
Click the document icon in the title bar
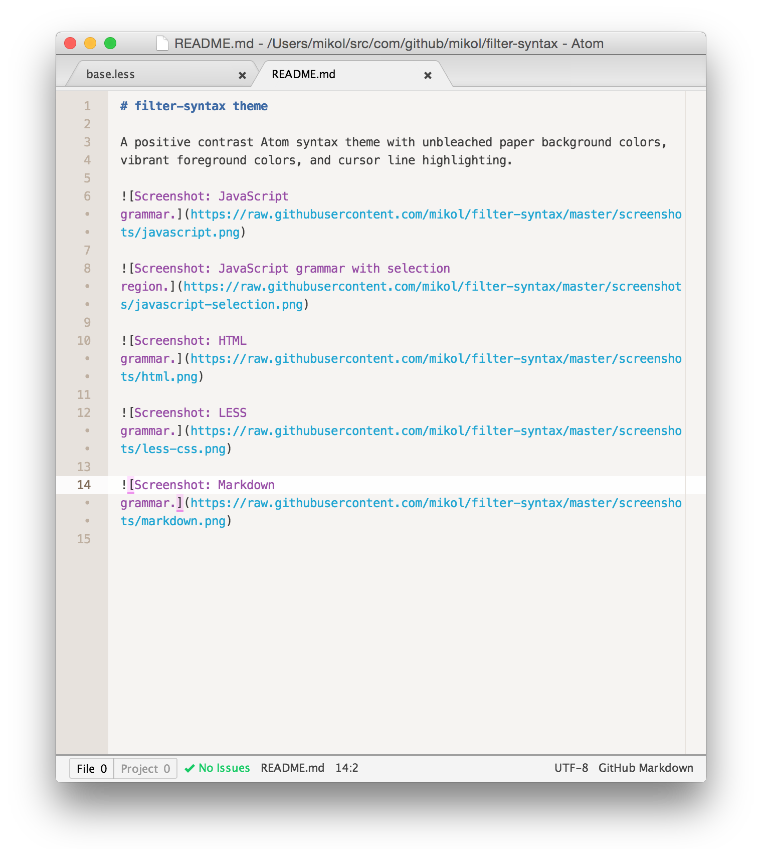(x=162, y=43)
